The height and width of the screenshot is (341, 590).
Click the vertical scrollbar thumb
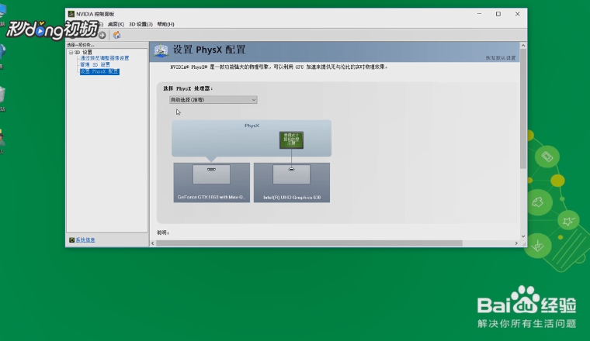click(523, 109)
